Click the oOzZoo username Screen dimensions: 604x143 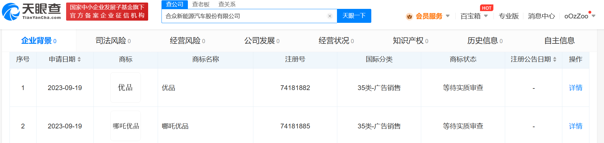[x=576, y=16]
